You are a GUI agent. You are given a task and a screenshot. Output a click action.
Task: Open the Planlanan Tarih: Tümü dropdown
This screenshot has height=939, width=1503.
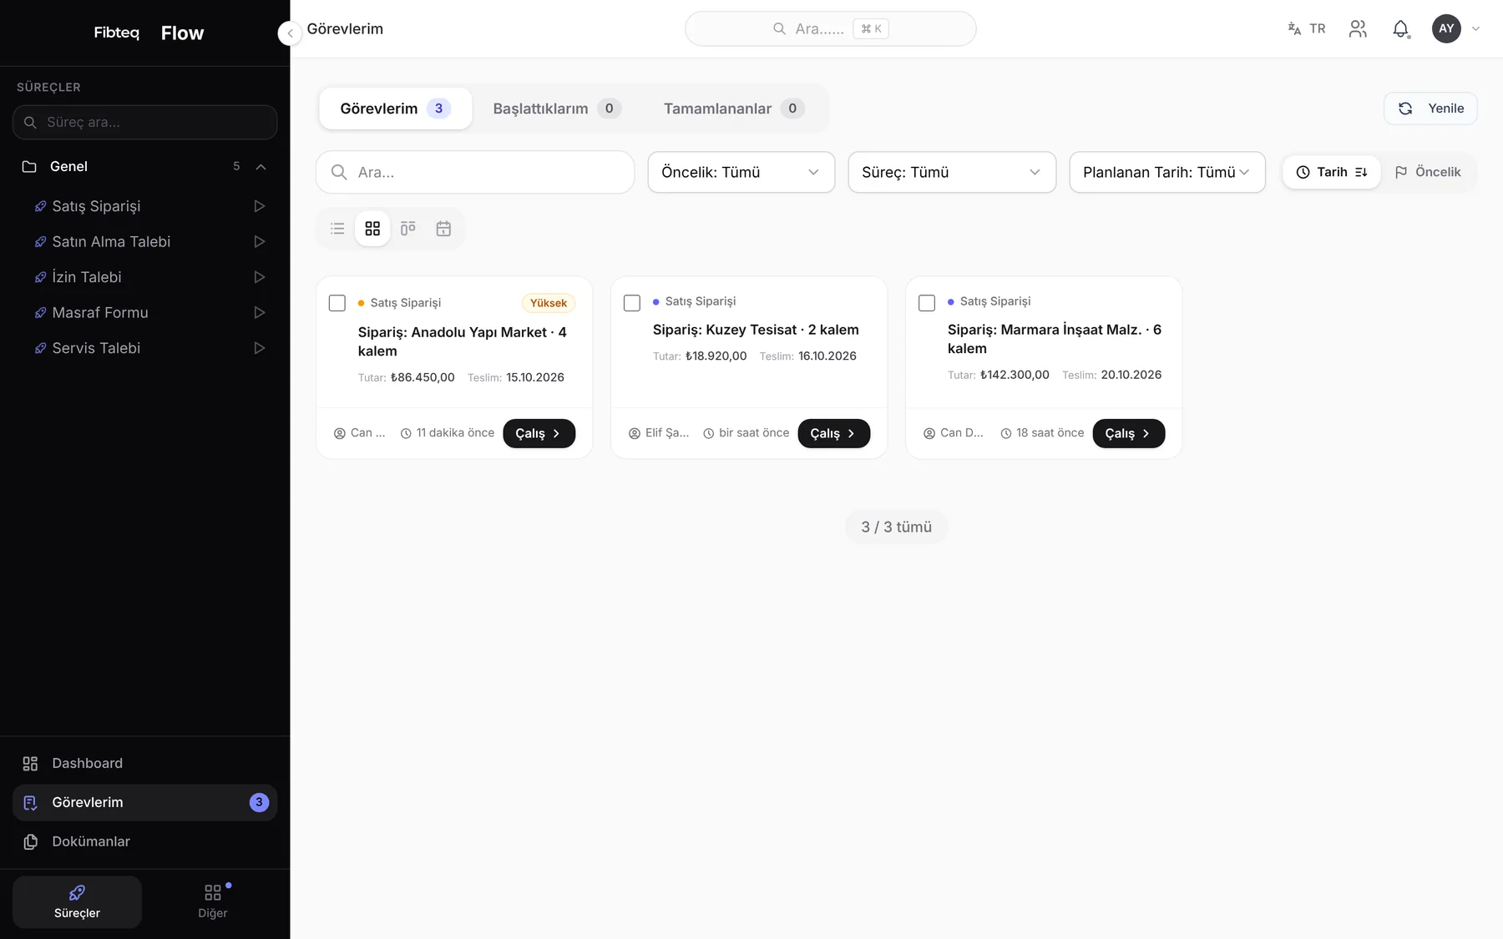(1167, 172)
